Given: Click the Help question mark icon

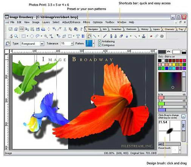Looking at the screenshot, I should 81,29.
